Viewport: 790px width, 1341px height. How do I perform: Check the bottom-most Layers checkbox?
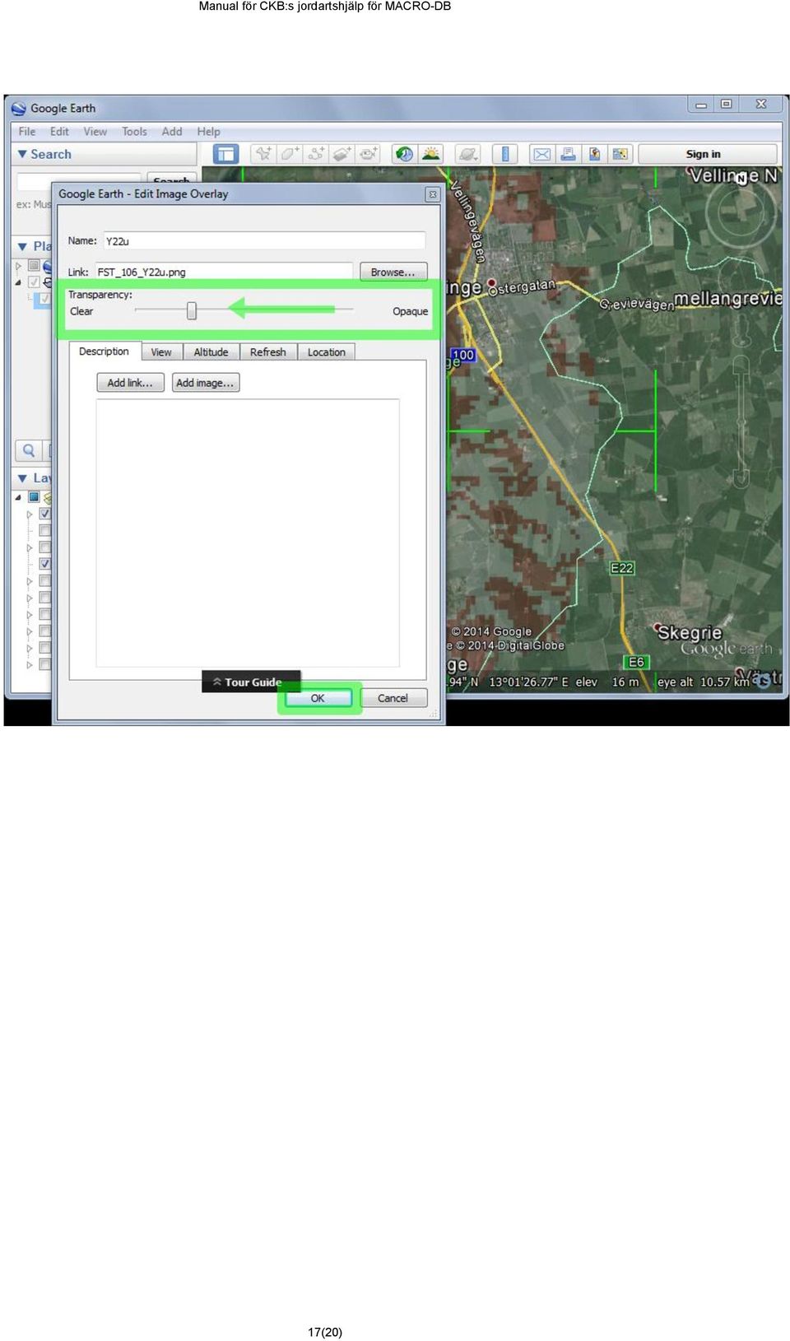45,664
